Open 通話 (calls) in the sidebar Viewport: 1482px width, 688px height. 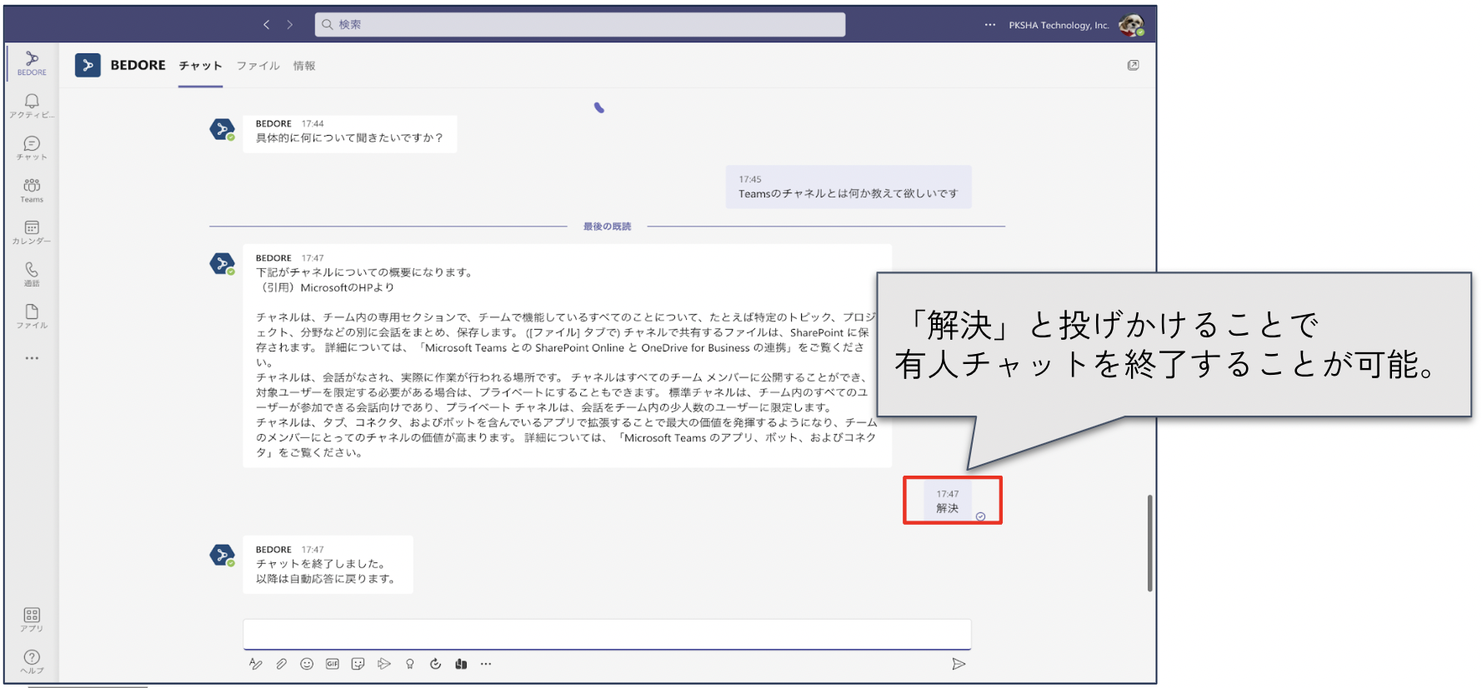click(x=32, y=274)
